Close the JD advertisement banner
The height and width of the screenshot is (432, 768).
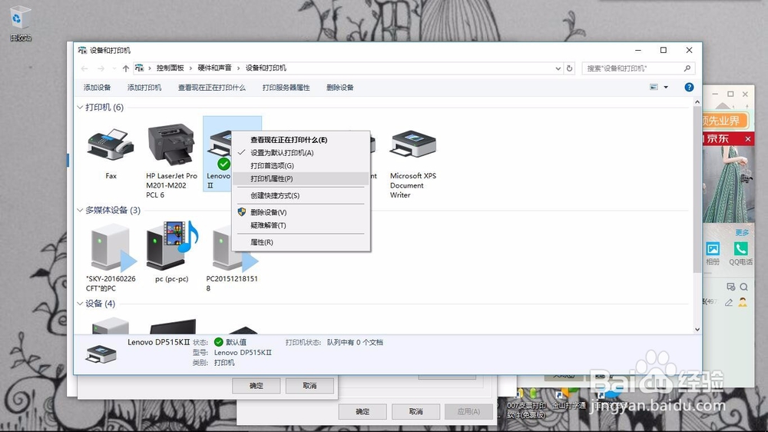click(748, 139)
